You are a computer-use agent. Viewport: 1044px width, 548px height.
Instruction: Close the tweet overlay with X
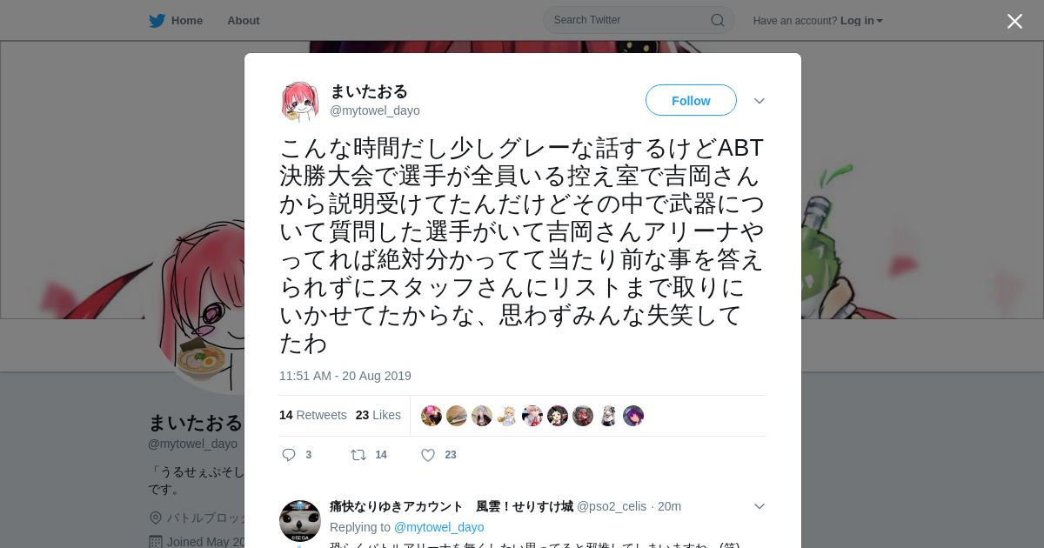tap(1014, 21)
